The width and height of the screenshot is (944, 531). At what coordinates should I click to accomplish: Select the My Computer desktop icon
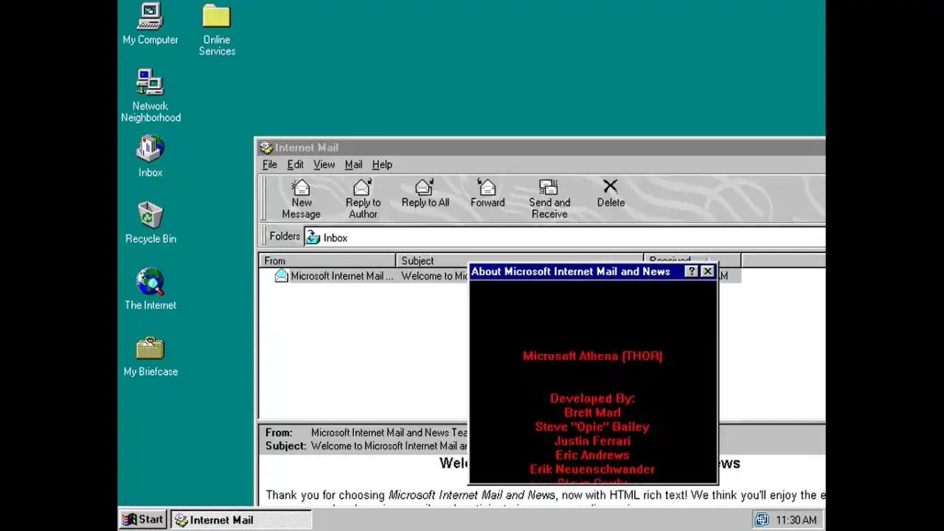(x=150, y=15)
